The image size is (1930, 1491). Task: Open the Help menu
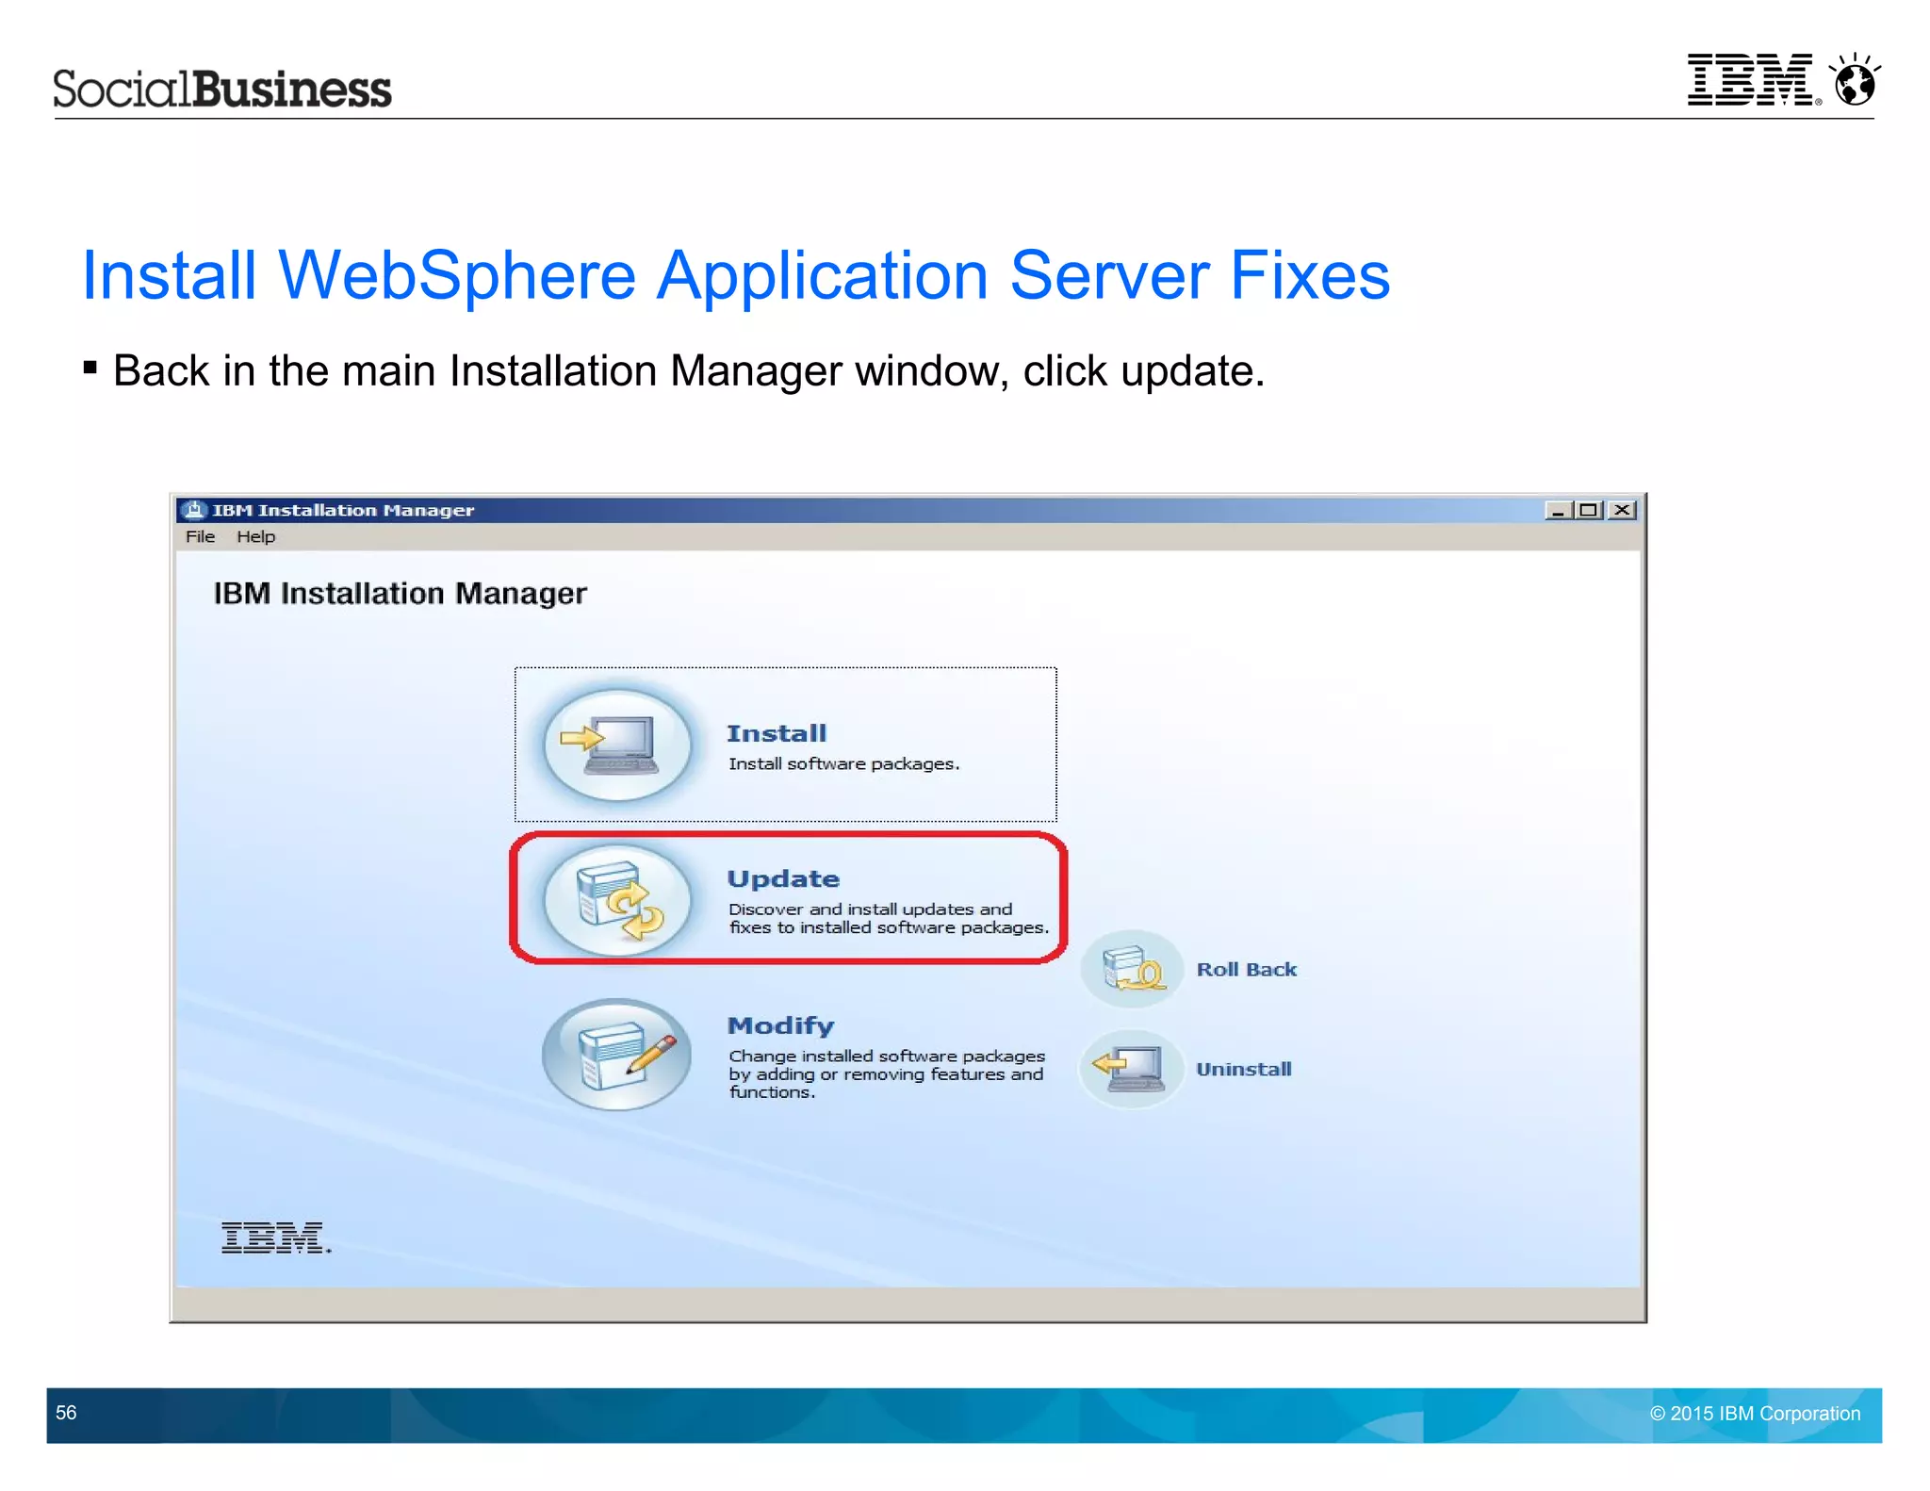tap(255, 536)
